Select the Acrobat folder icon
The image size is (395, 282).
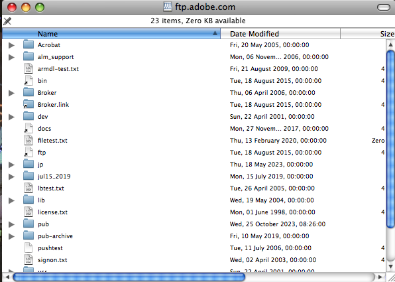point(28,44)
